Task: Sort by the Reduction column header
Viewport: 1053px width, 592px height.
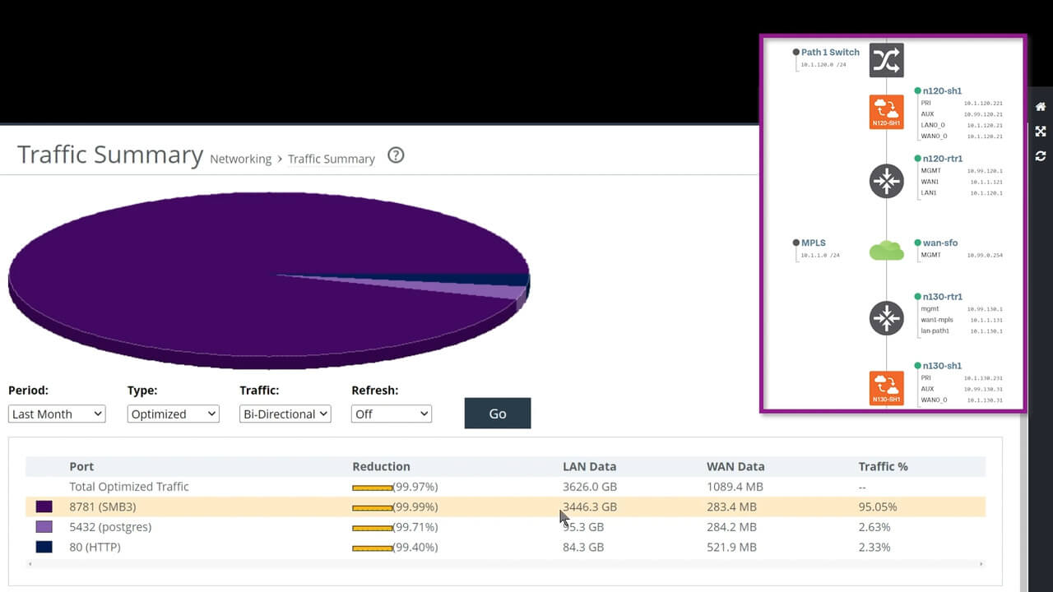Action: [381, 466]
